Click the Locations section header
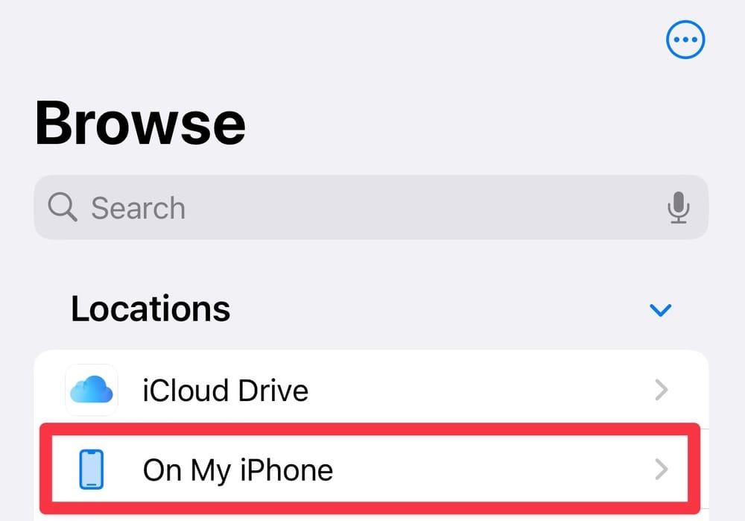The width and height of the screenshot is (745, 521). (150, 309)
